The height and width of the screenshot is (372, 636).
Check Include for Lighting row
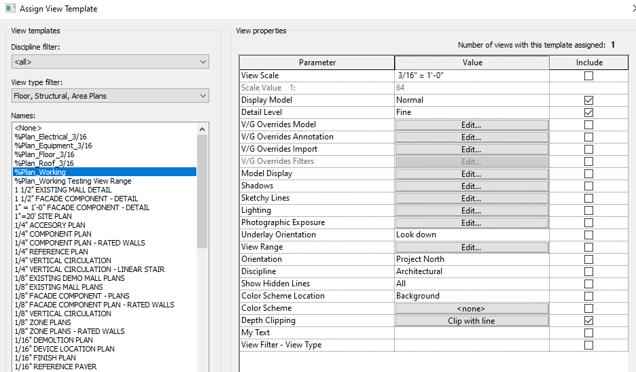coord(588,210)
